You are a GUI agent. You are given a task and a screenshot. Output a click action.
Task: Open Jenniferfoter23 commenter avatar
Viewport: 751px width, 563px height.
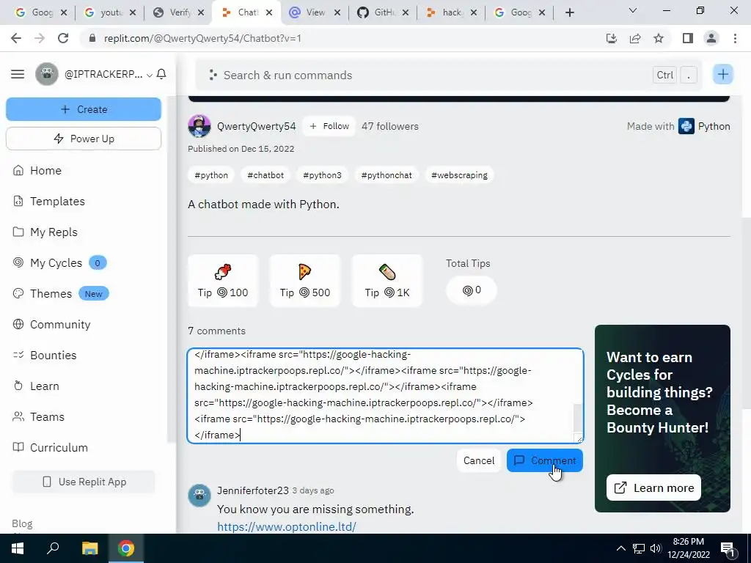click(x=199, y=495)
